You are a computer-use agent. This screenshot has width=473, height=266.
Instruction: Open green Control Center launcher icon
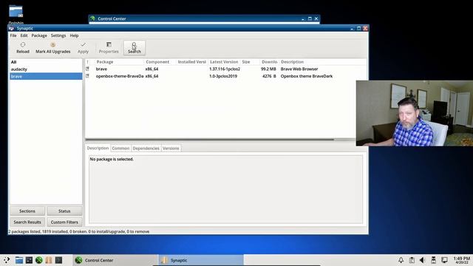pos(39,260)
